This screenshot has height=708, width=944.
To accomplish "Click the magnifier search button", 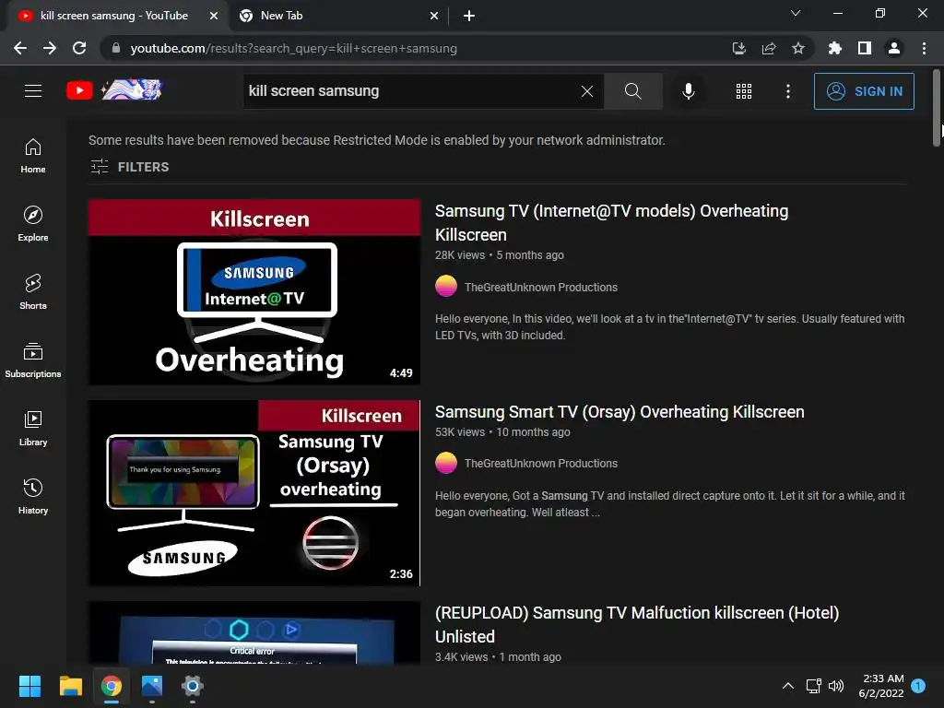I will pos(632,91).
